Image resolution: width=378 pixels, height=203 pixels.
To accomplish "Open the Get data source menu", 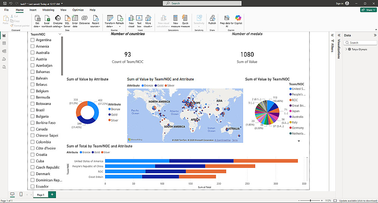I will [x=37, y=21].
